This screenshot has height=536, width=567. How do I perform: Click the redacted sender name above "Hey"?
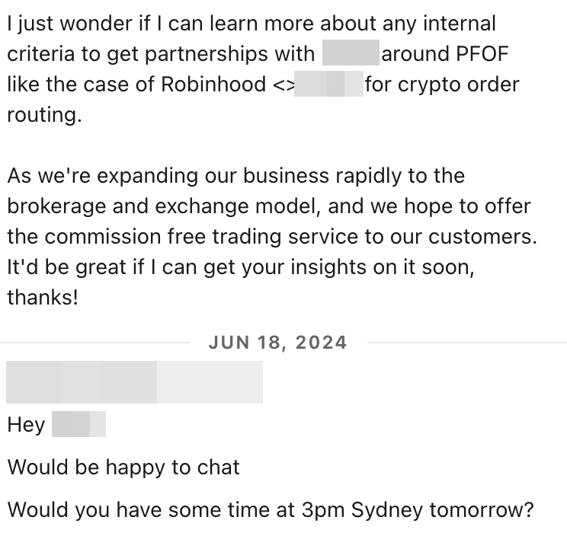134,382
